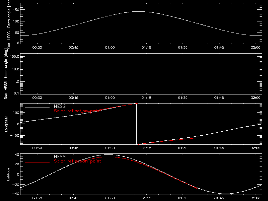Click 01:00 time label under Longitude plot

tap(110, 148)
